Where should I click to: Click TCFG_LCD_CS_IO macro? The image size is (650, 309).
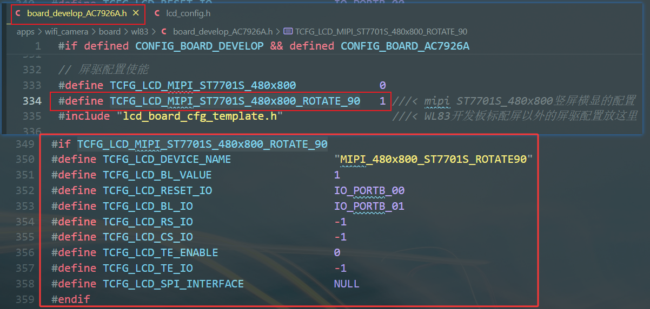148,237
